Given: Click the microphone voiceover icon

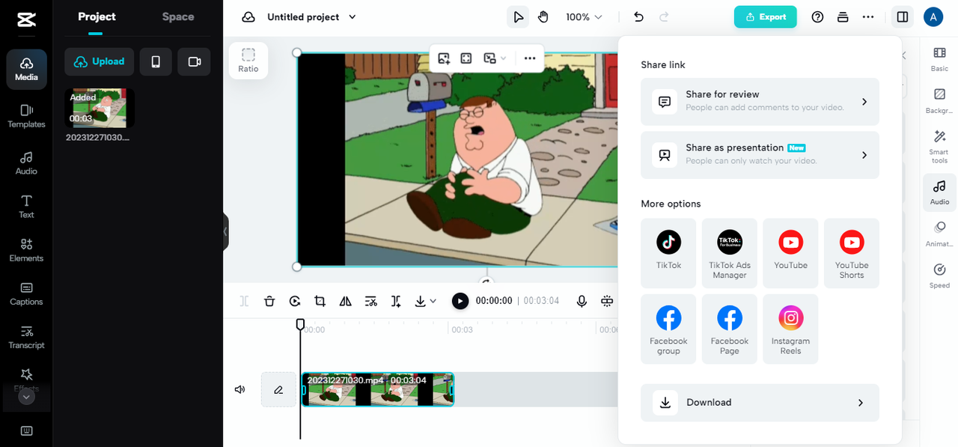Looking at the screenshot, I should (582, 301).
